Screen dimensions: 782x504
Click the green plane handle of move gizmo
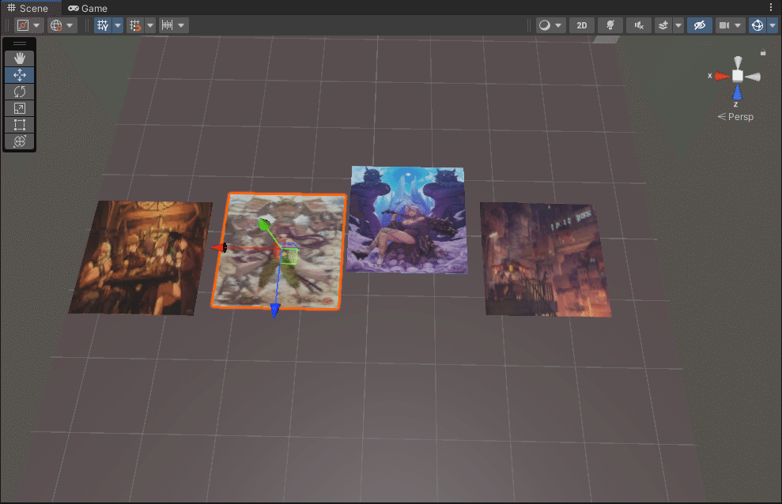(289, 257)
